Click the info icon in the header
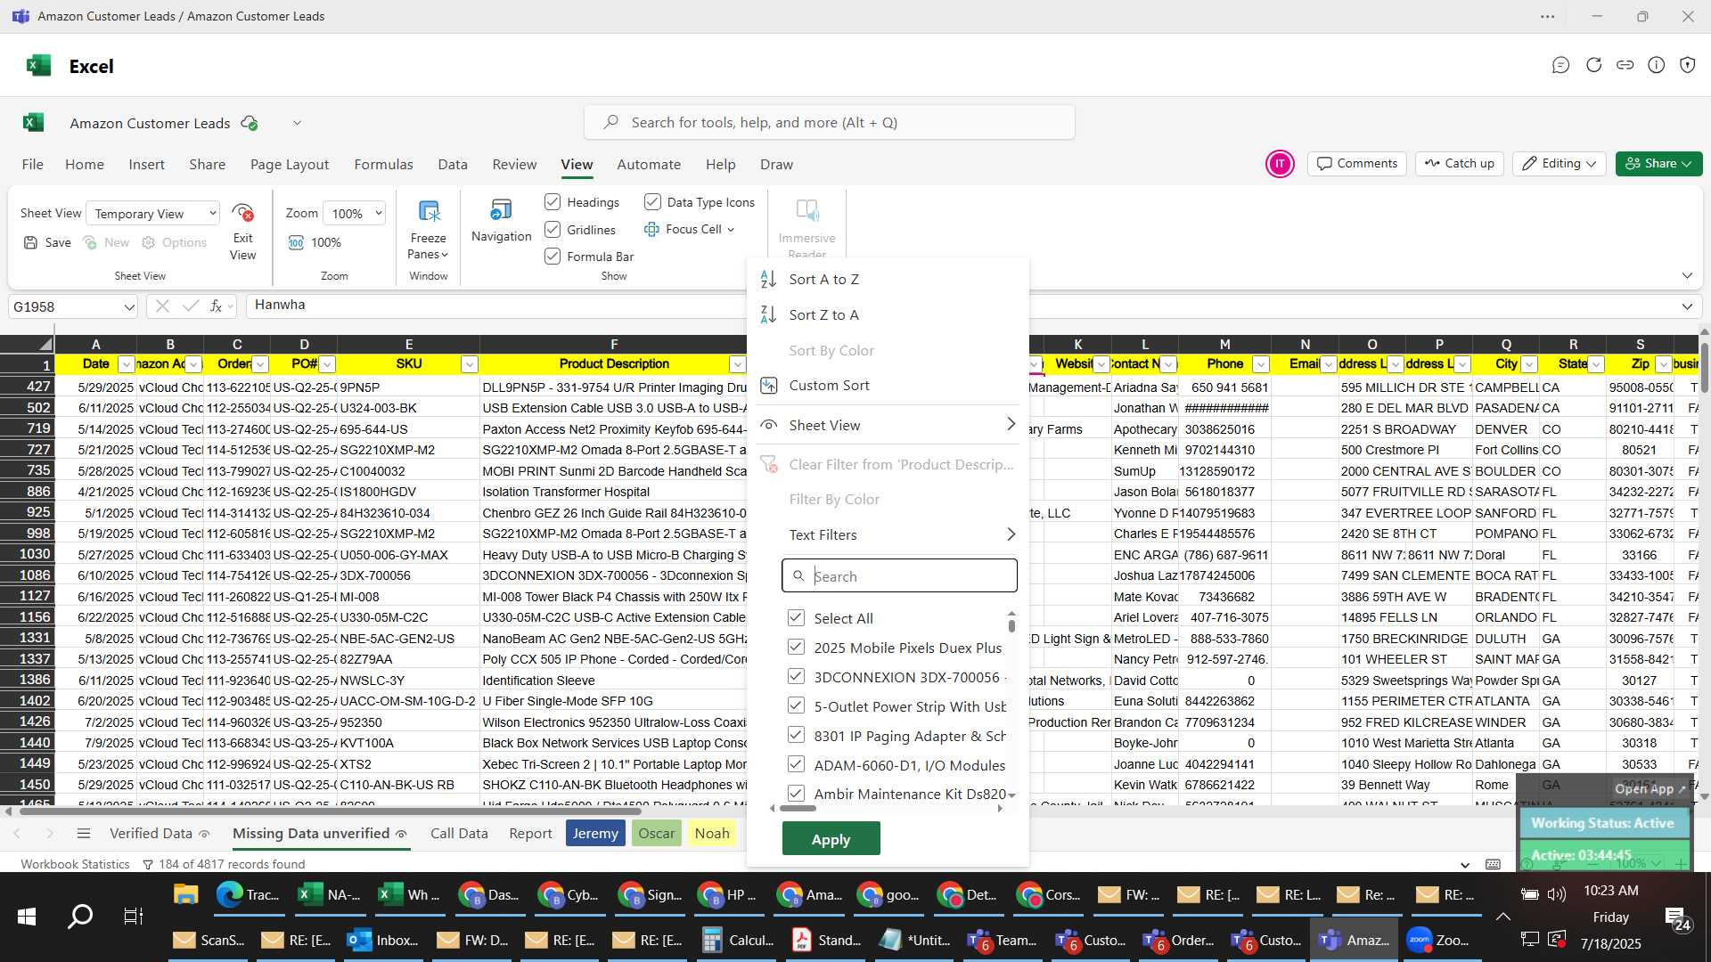Viewport: 1711px width, 962px height. 1656,65
